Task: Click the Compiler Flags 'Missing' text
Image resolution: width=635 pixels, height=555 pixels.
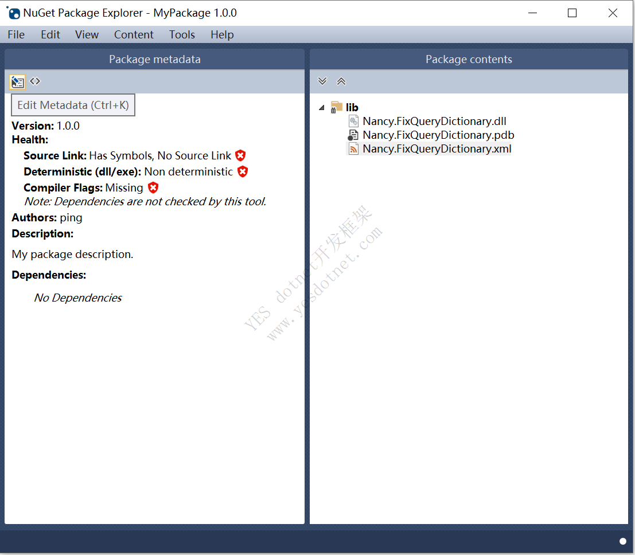Action: pyautogui.click(x=124, y=188)
